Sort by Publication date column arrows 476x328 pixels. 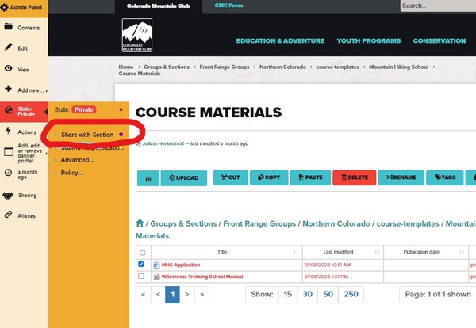[462, 252]
